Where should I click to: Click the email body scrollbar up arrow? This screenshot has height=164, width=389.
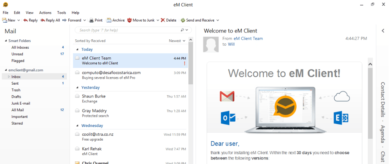370,64
